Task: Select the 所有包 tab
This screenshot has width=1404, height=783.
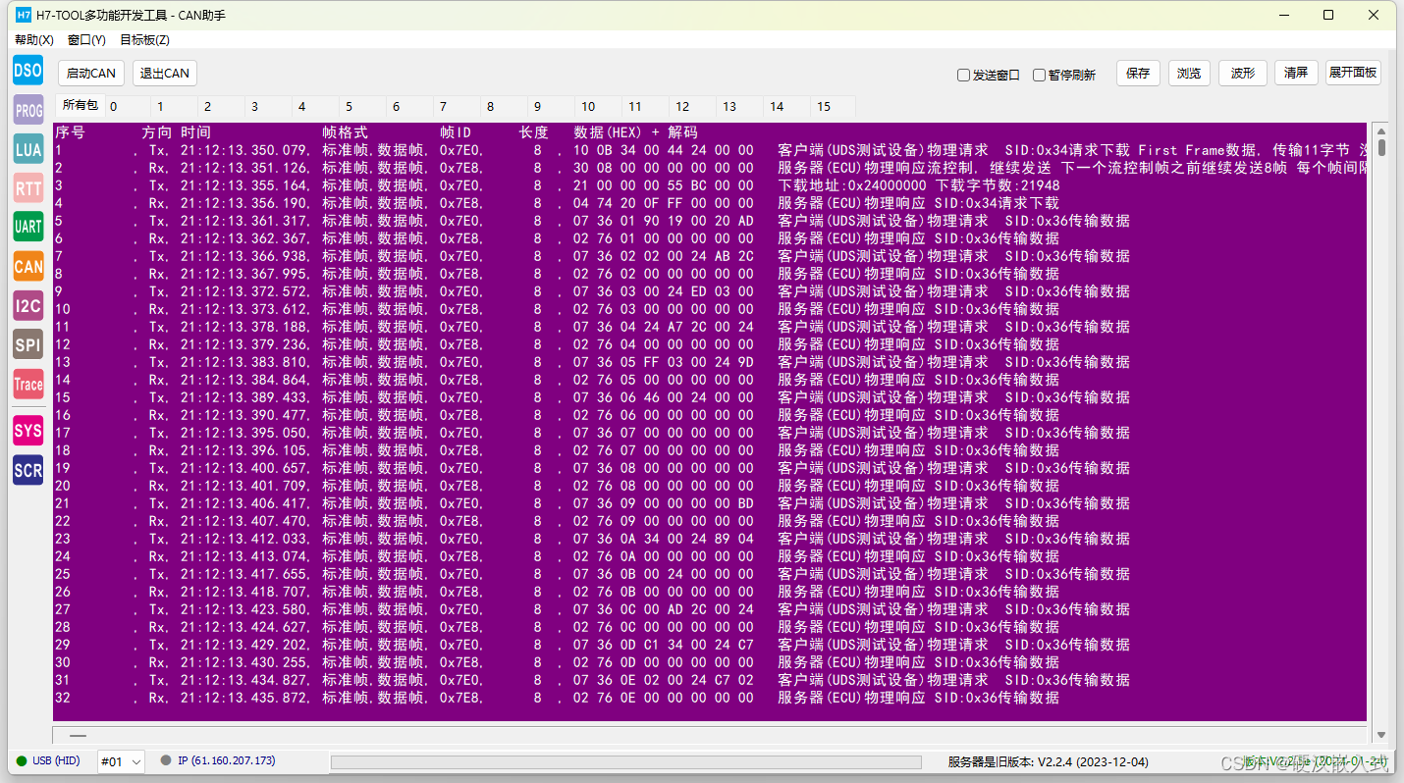Action: point(80,105)
